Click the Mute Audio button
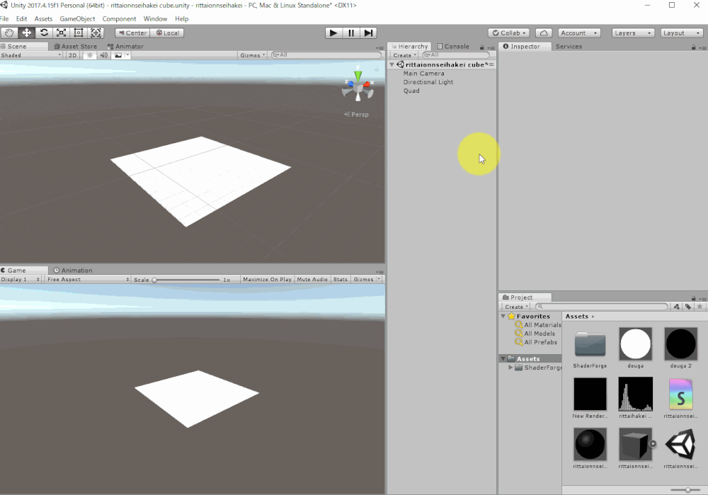 pyautogui.click(x=312, y=279)
